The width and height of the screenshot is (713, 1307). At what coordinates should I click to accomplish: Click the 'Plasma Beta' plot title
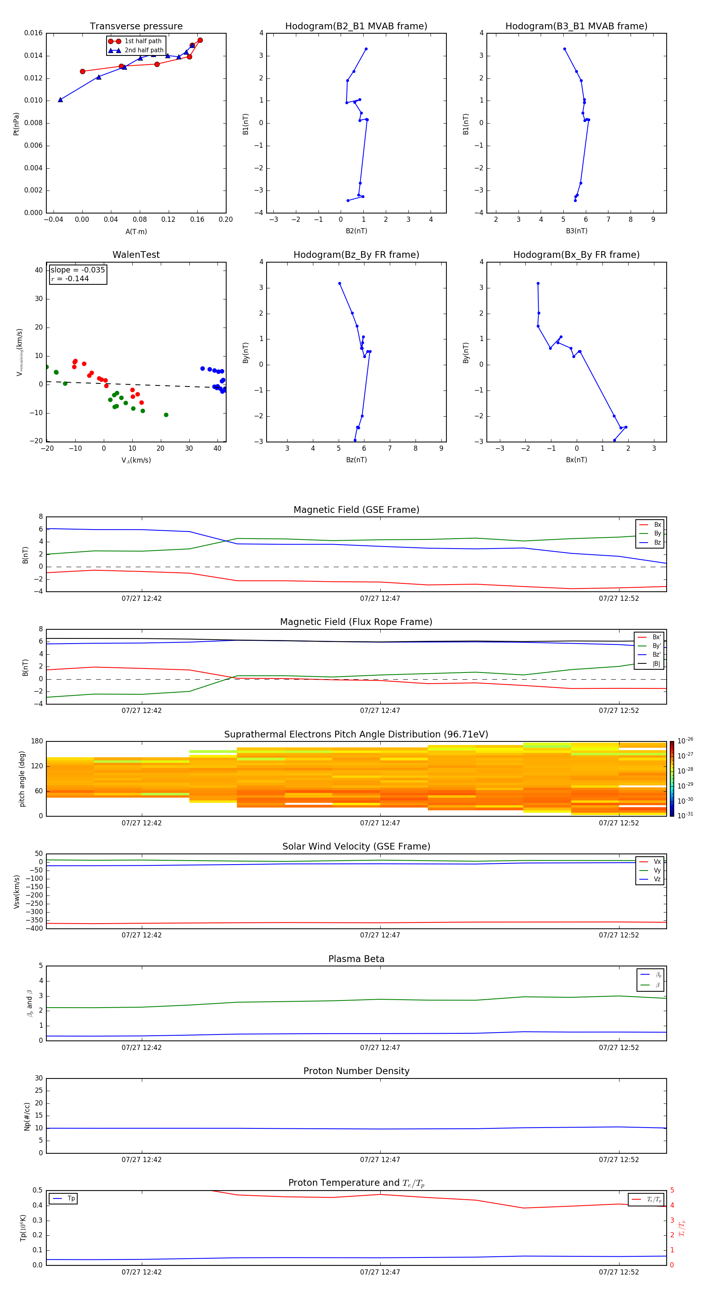coord(356,959)
